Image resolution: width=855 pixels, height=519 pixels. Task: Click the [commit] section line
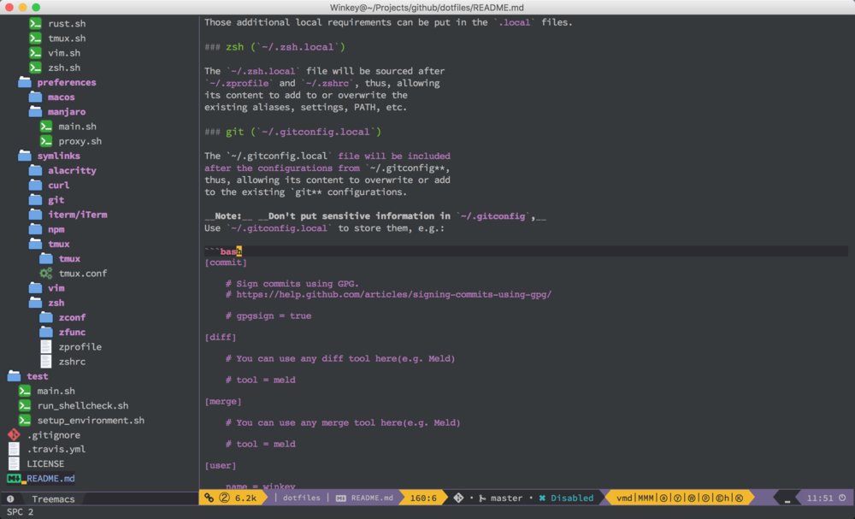pyautogui.click(x=226, y=262)
